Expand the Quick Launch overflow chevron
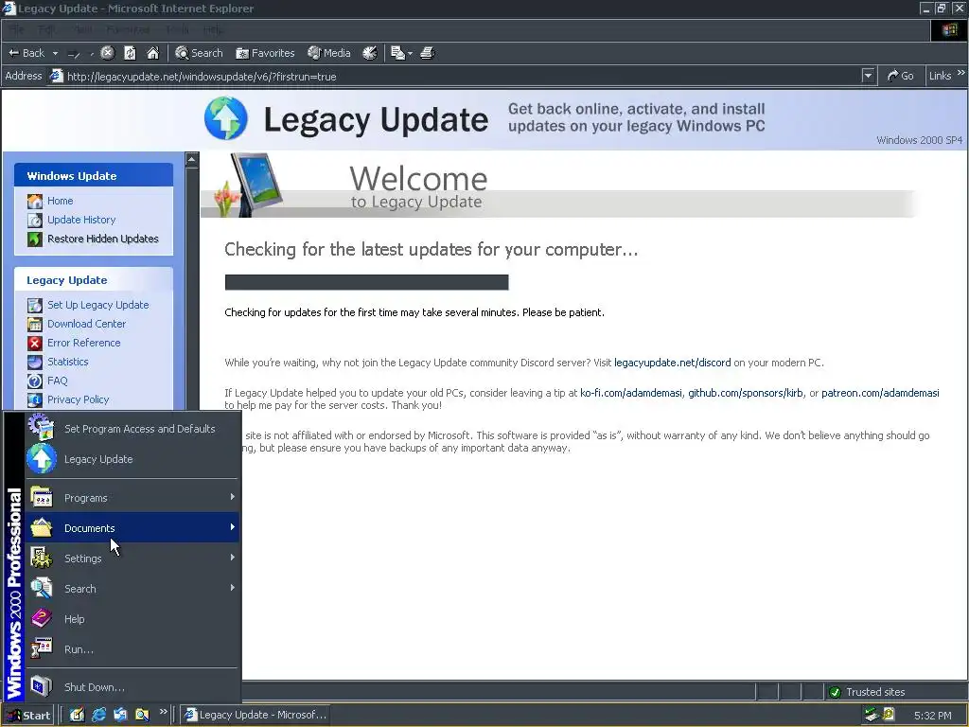The height and width of the screenshot is (727, 969). [163, 712]
